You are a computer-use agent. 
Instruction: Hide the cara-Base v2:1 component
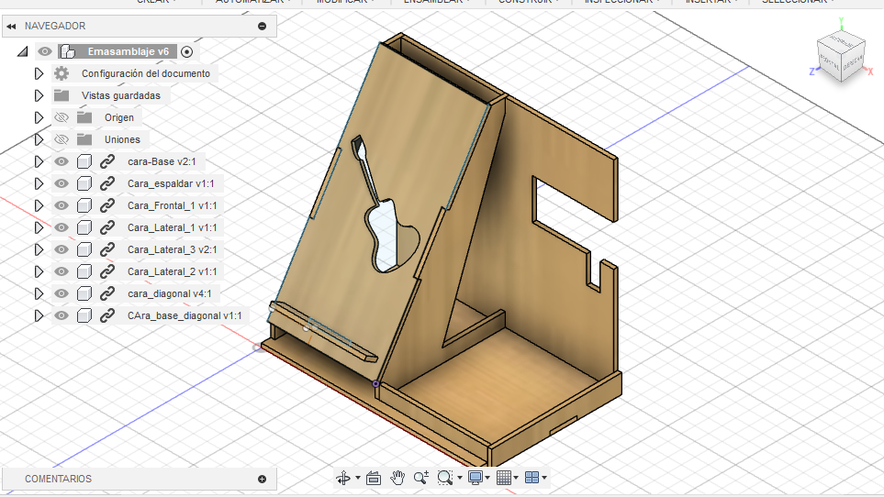(x=62, y=161)
